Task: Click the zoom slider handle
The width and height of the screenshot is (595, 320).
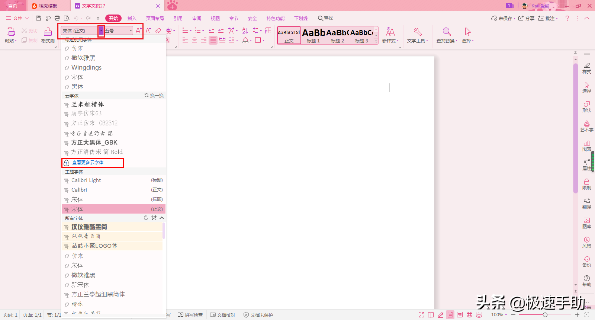Action: tap(545, 315)
